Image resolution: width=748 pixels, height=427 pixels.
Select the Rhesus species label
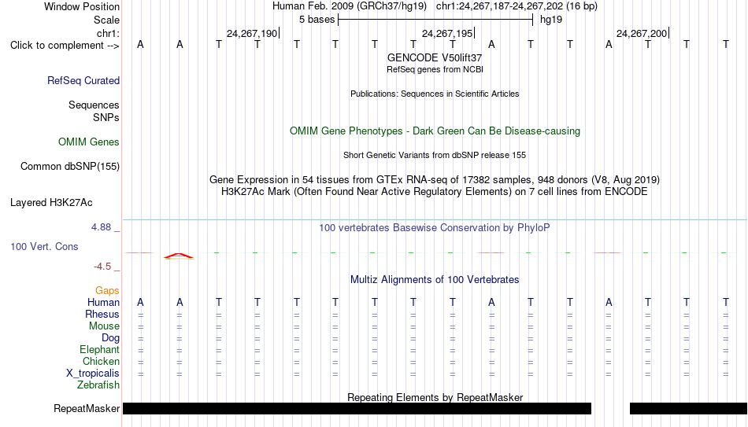pyautogui.click(x=102, y=314)
